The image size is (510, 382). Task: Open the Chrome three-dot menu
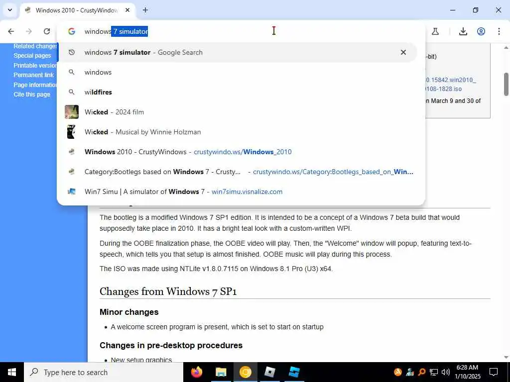point(499,31)
